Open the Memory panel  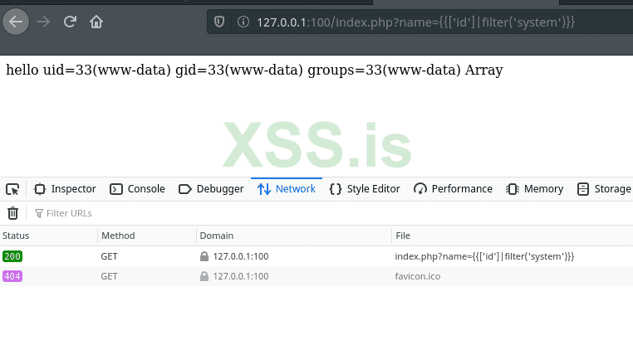click(536, 189)
